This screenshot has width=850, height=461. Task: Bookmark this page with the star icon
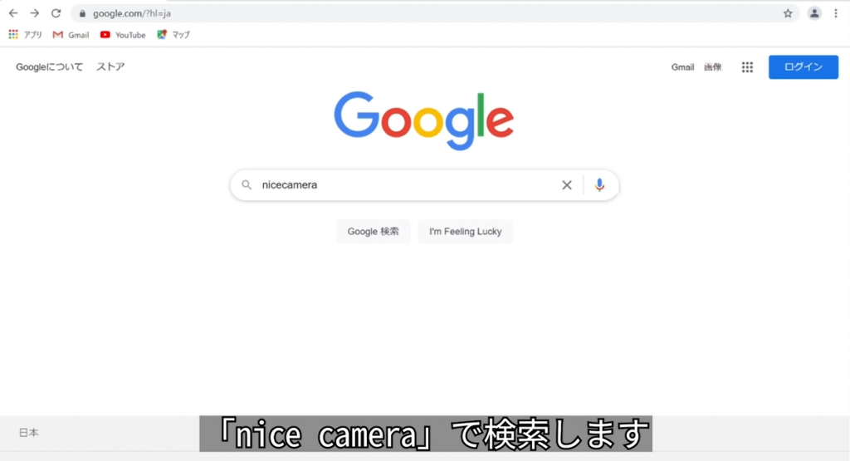coord(788,13)
